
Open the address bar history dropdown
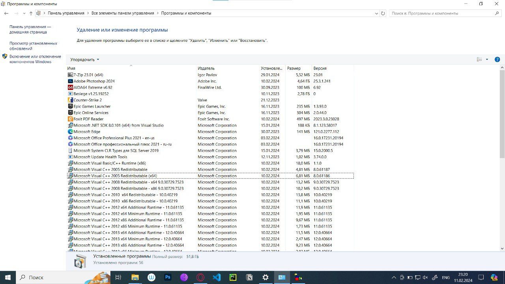[x=376, y=13]
